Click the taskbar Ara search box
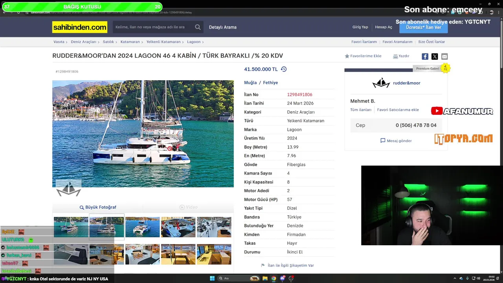The image size is (503, 283). [x=238, y=278]
